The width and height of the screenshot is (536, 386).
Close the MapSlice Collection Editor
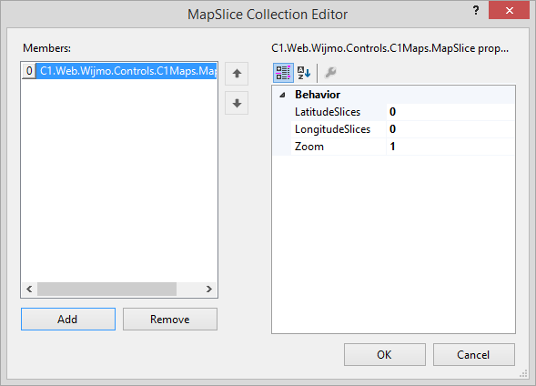pyautogui.click(x=509, y=11)
